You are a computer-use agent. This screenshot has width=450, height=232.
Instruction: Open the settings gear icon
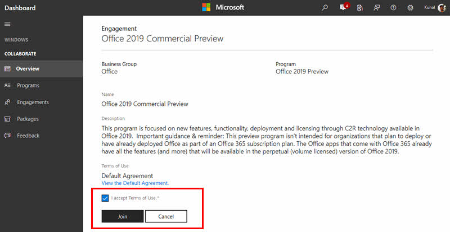click(x=410, y=8)
